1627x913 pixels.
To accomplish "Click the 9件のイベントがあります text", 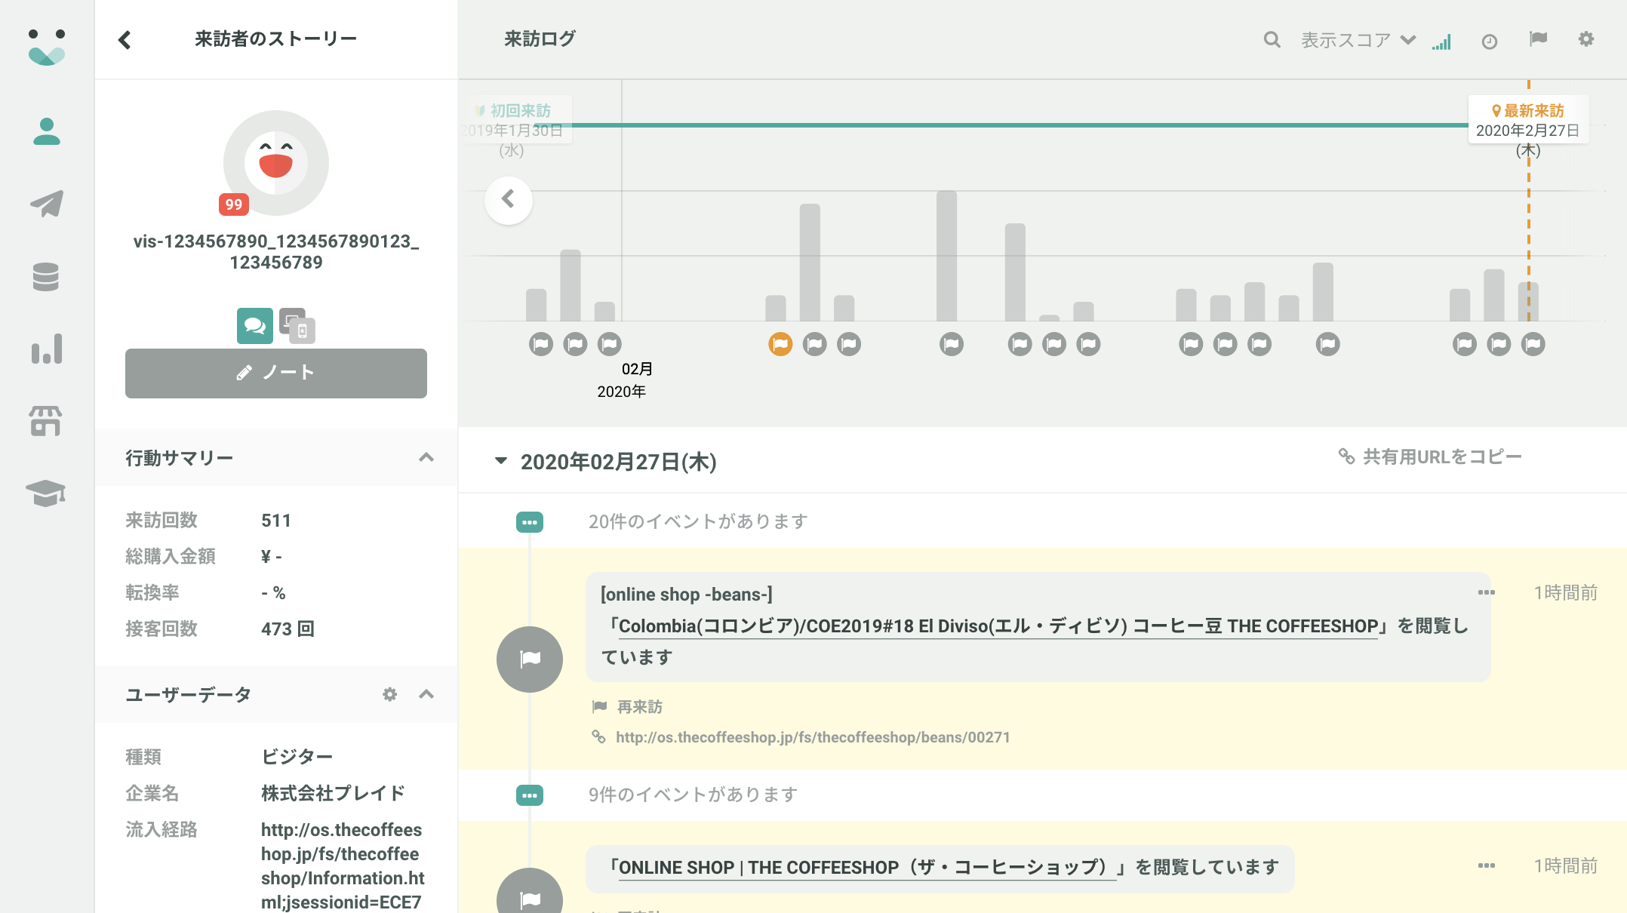I will coord(694,795).
